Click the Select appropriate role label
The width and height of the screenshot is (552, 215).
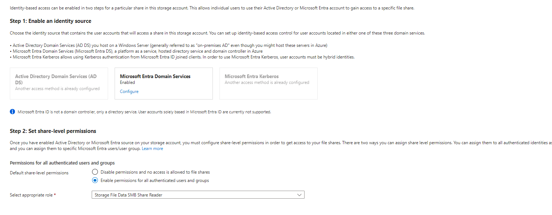click(33, 195)
